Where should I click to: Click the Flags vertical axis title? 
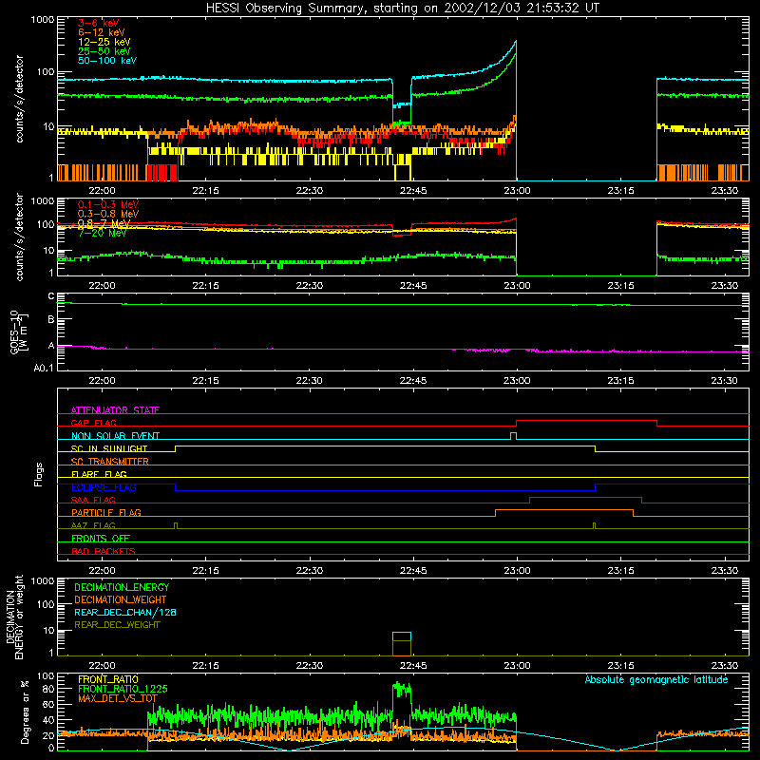tap(39, 474)
